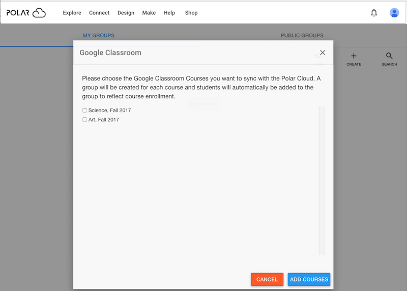This screenshot has height=291, width=407.
Task: Click the Create plus icon
Action: [354, 56]
